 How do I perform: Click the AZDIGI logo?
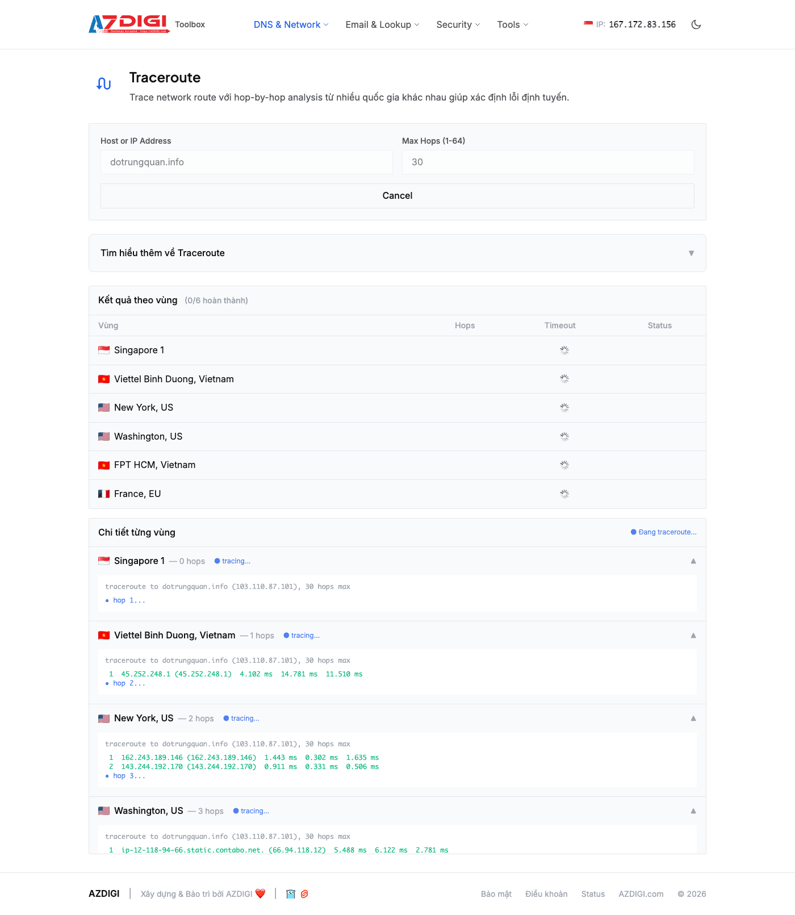pyautogui.click(x=129, y=24)
